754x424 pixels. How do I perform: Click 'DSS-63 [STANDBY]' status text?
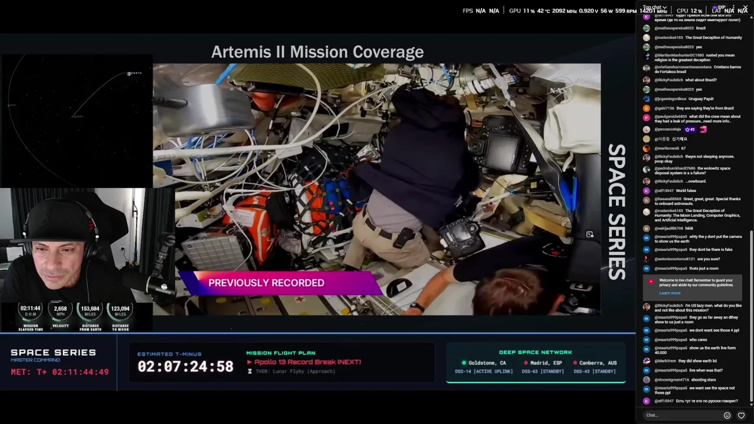pyautogui.click(x=543, y=372)
